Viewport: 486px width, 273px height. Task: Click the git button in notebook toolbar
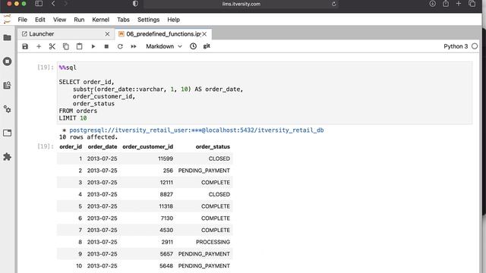[x=207, y=46]
